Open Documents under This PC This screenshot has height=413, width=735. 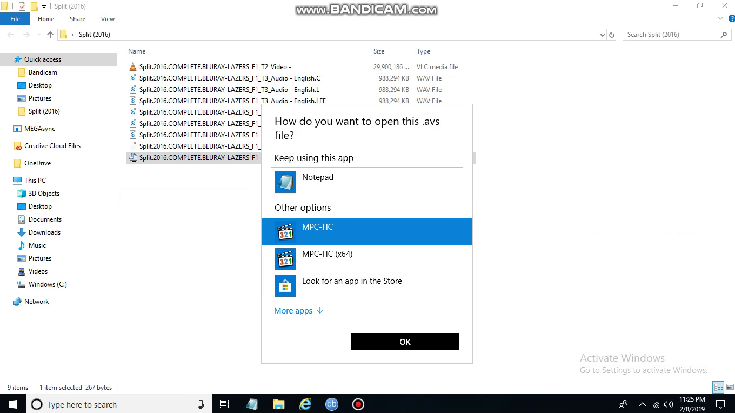tap(45, 219)
